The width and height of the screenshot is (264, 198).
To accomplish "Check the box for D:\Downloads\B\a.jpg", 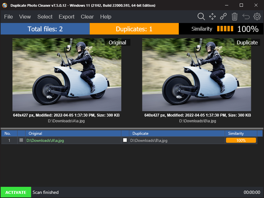I will 125,140.
